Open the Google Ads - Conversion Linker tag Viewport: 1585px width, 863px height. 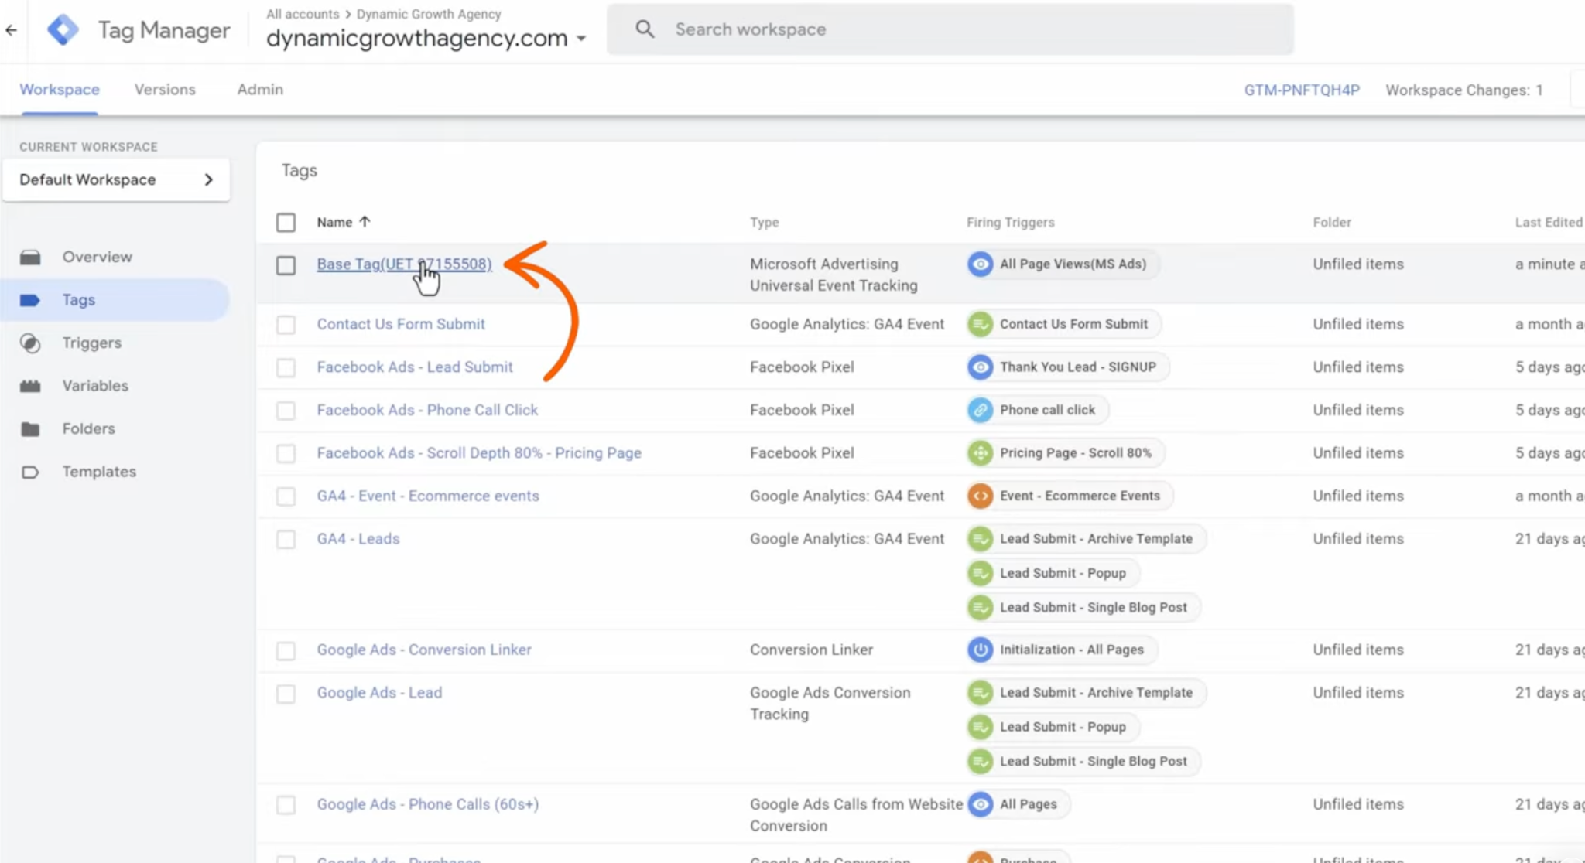[x=424, y=650]
